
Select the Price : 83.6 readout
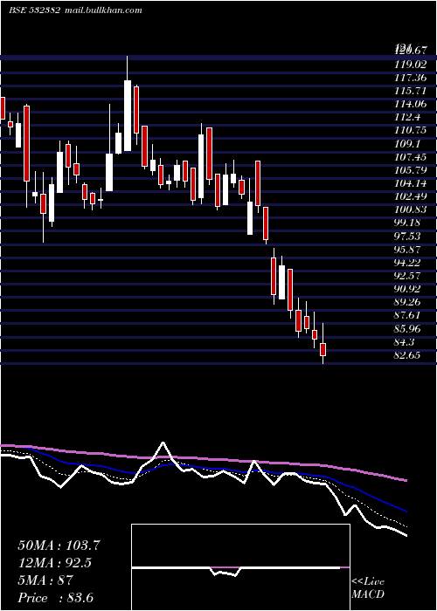(x=55, y=598)
